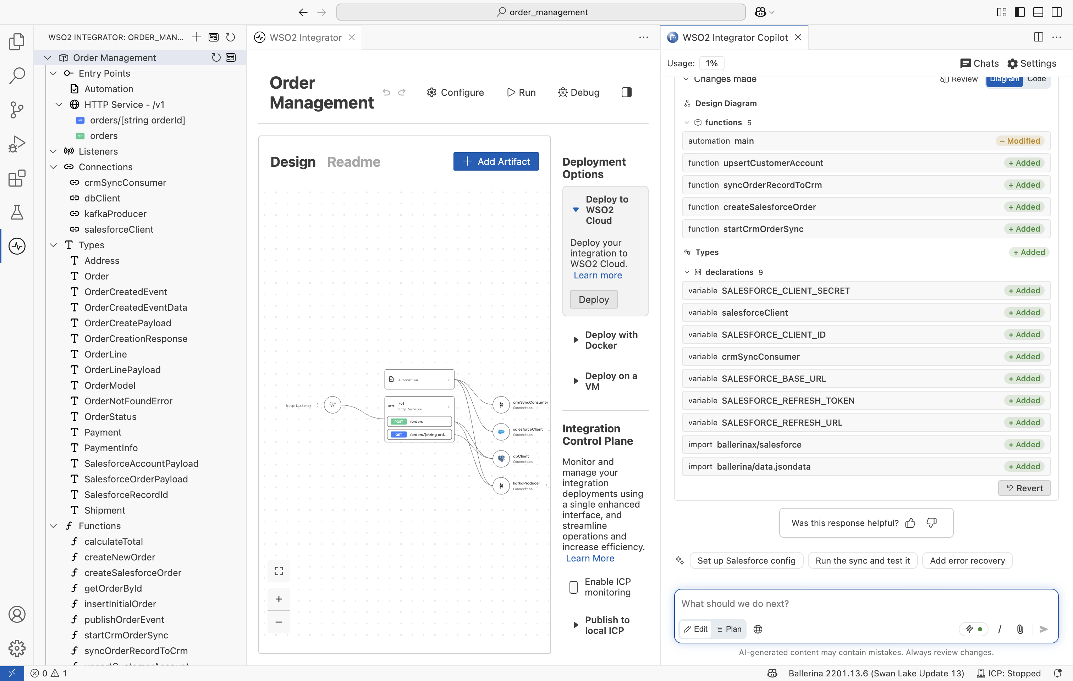
Task: Switch to the Readme tab
Action: [x=354, y=162]
